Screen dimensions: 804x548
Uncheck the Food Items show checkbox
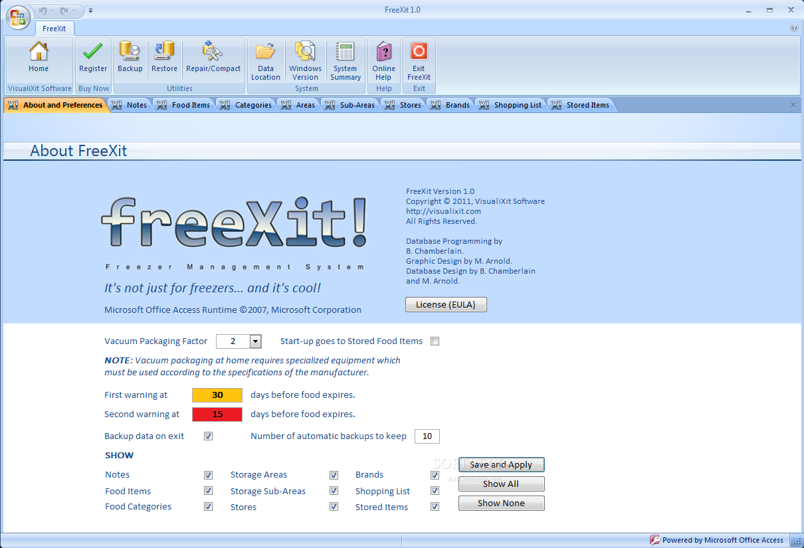coord(209,491)
